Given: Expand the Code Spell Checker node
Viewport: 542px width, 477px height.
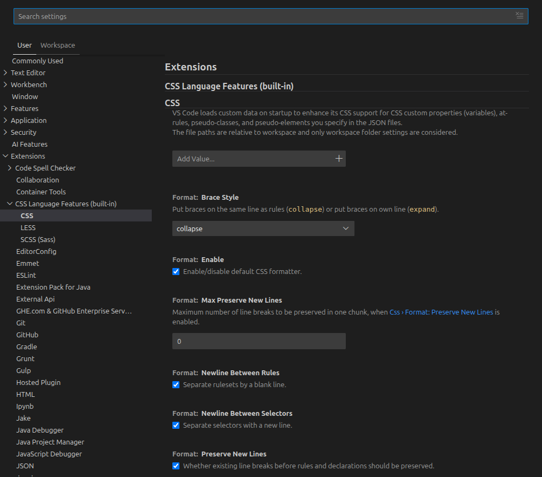Looking at the screenshot, I should tap(10, 168).
